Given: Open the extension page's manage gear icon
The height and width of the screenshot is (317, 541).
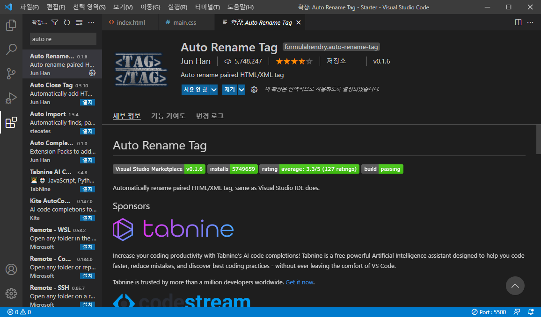Looking at the screenshot, I should [x=254, y=90].
